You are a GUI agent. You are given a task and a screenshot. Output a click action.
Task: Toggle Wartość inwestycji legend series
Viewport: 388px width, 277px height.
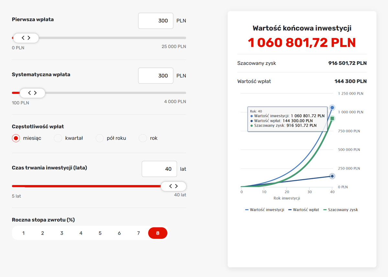(x=264, y=210)
